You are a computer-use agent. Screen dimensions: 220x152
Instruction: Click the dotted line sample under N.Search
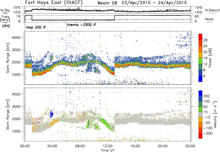tap(213, 13)
